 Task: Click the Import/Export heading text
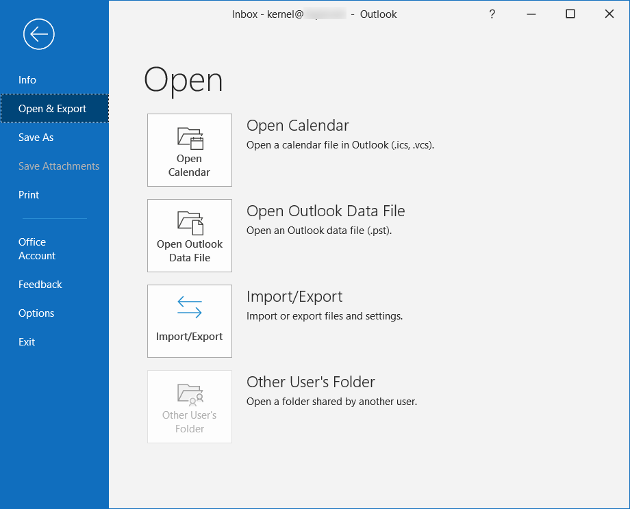coord(294,297)
